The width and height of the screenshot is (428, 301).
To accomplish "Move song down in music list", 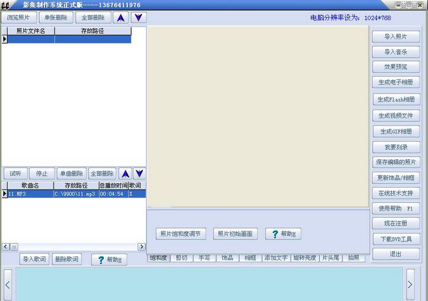I will (139, 173).
